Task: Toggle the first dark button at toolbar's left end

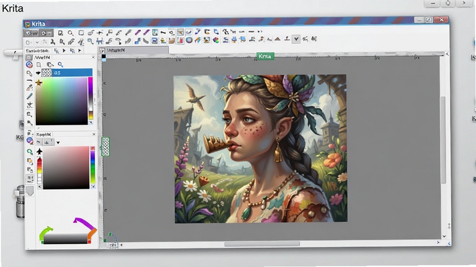Action: tap(31, 33)
